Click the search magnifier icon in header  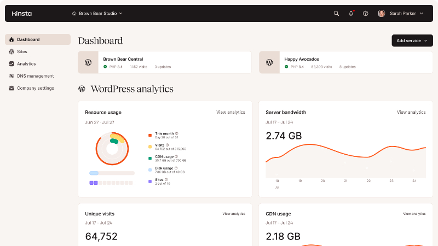336,14
